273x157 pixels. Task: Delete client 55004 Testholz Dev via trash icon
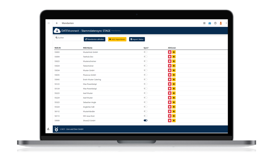click(x=170, y=57)
